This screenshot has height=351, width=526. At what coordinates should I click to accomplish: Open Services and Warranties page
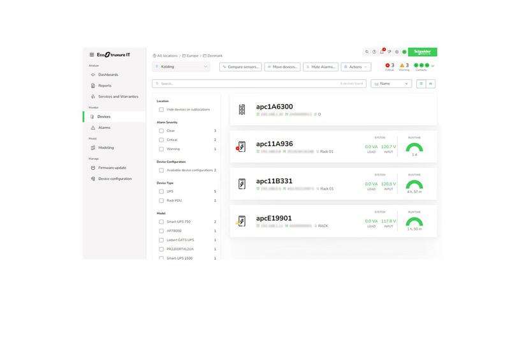[x=118, y=96]
